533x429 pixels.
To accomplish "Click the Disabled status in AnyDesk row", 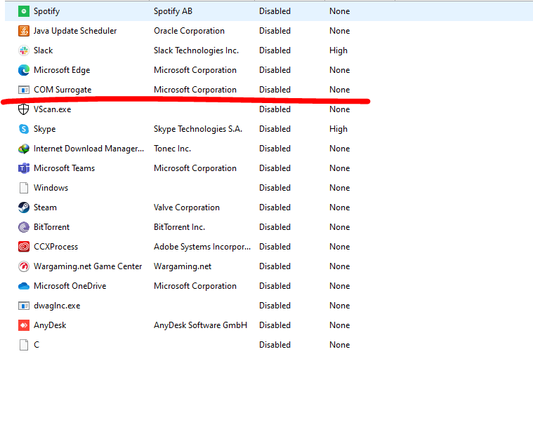I will [x=275, y=325].
